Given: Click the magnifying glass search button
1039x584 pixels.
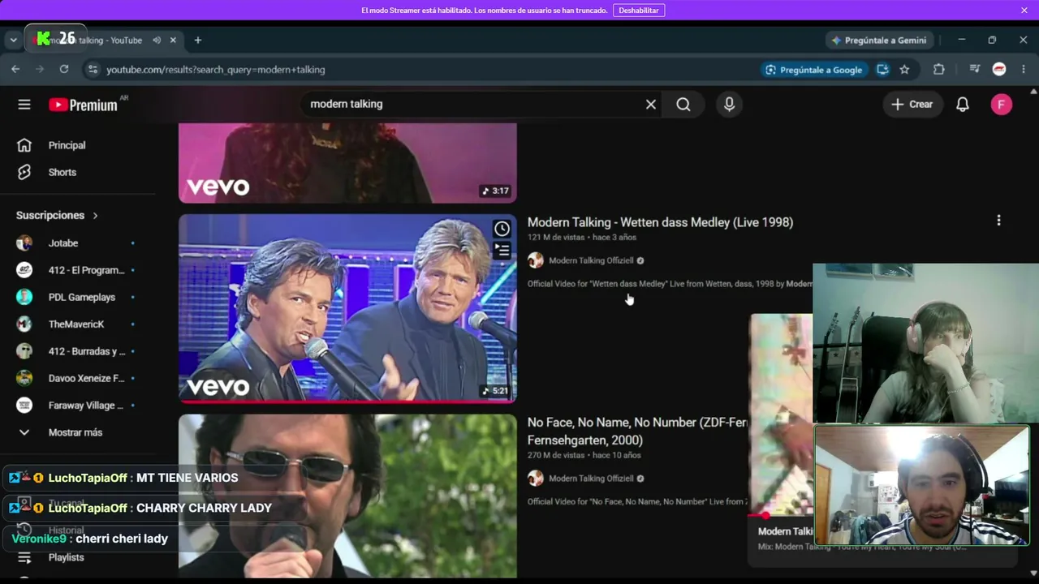Looking at the screenshot, I should [683, 104].
